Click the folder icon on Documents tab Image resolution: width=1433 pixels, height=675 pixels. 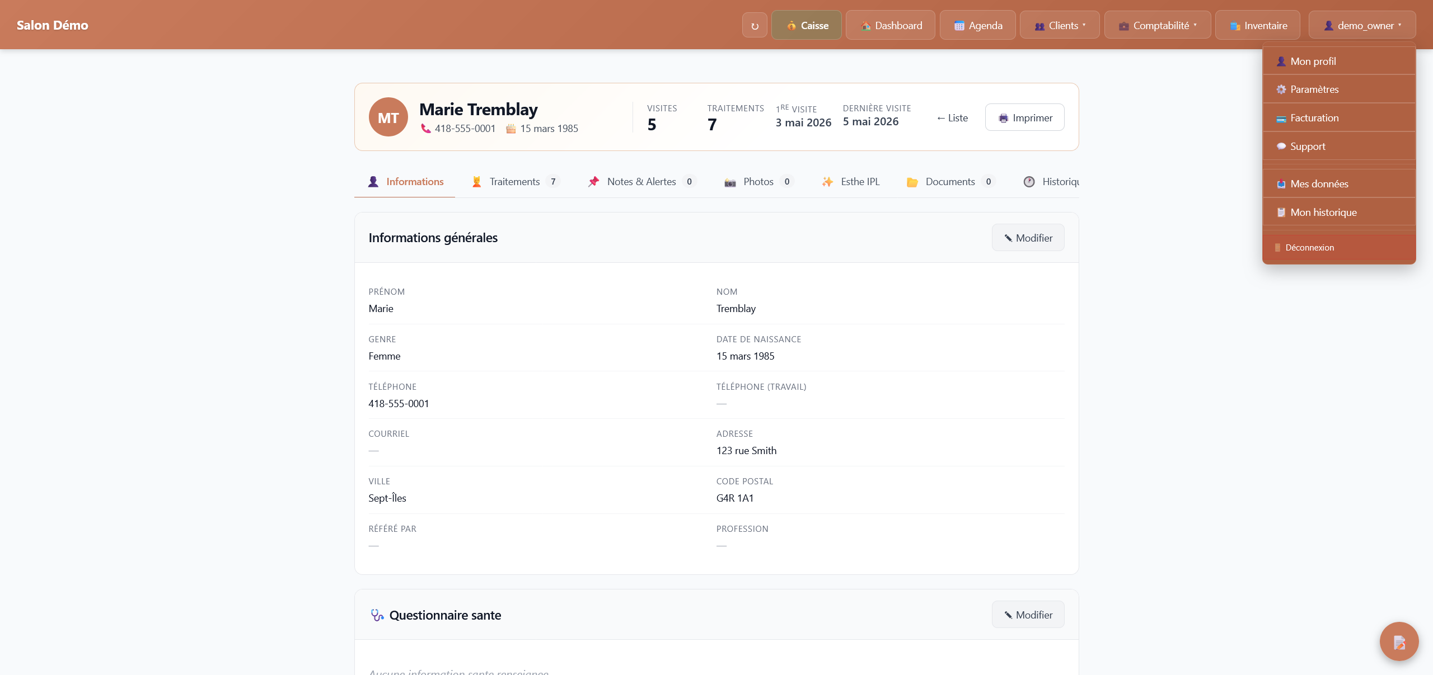912,182
